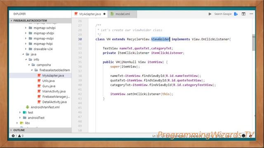This screenshot has height=148, width=264.
Task: Click the warnings triangle icon in status bar
Action: [x=19, y=136]
